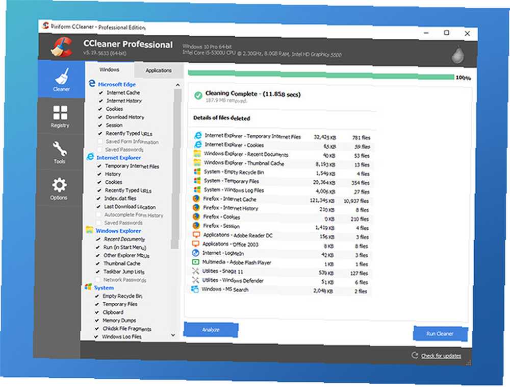Click icon for Applications - Adobe Reader DC result
This screenshot has height=387, width=510.
[x=196, y=234]
